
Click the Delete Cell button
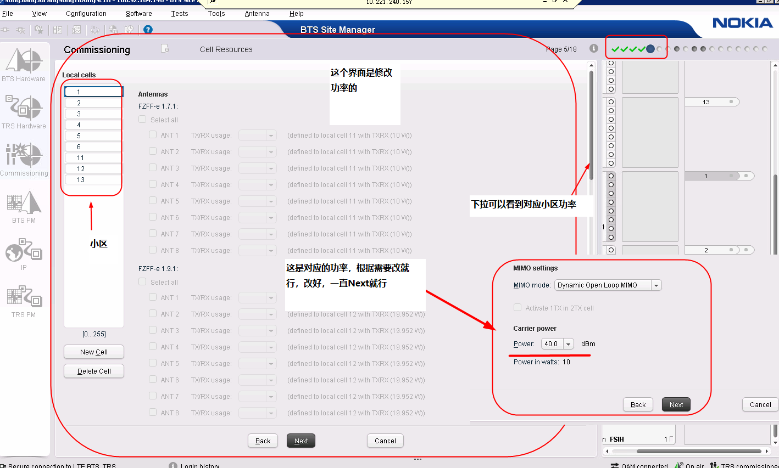point(94,371)
